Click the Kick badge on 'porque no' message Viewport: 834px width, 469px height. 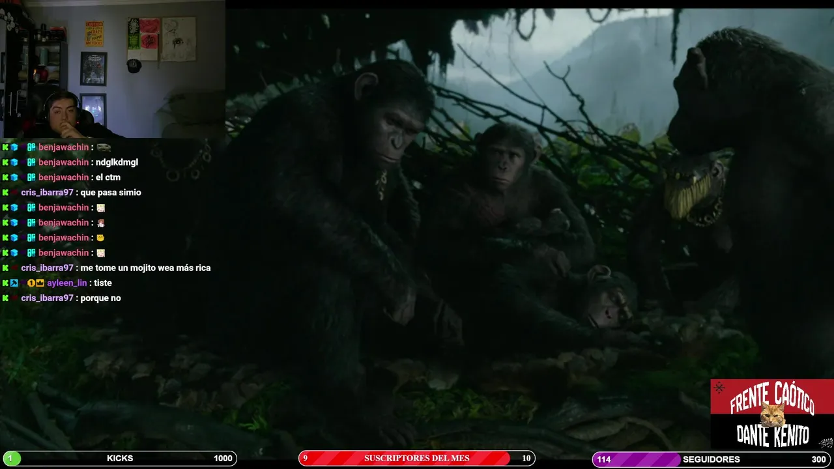tap(5, 298)
